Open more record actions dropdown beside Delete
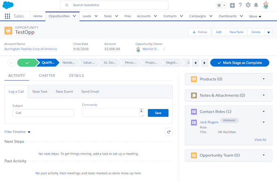 coord(268,32)
